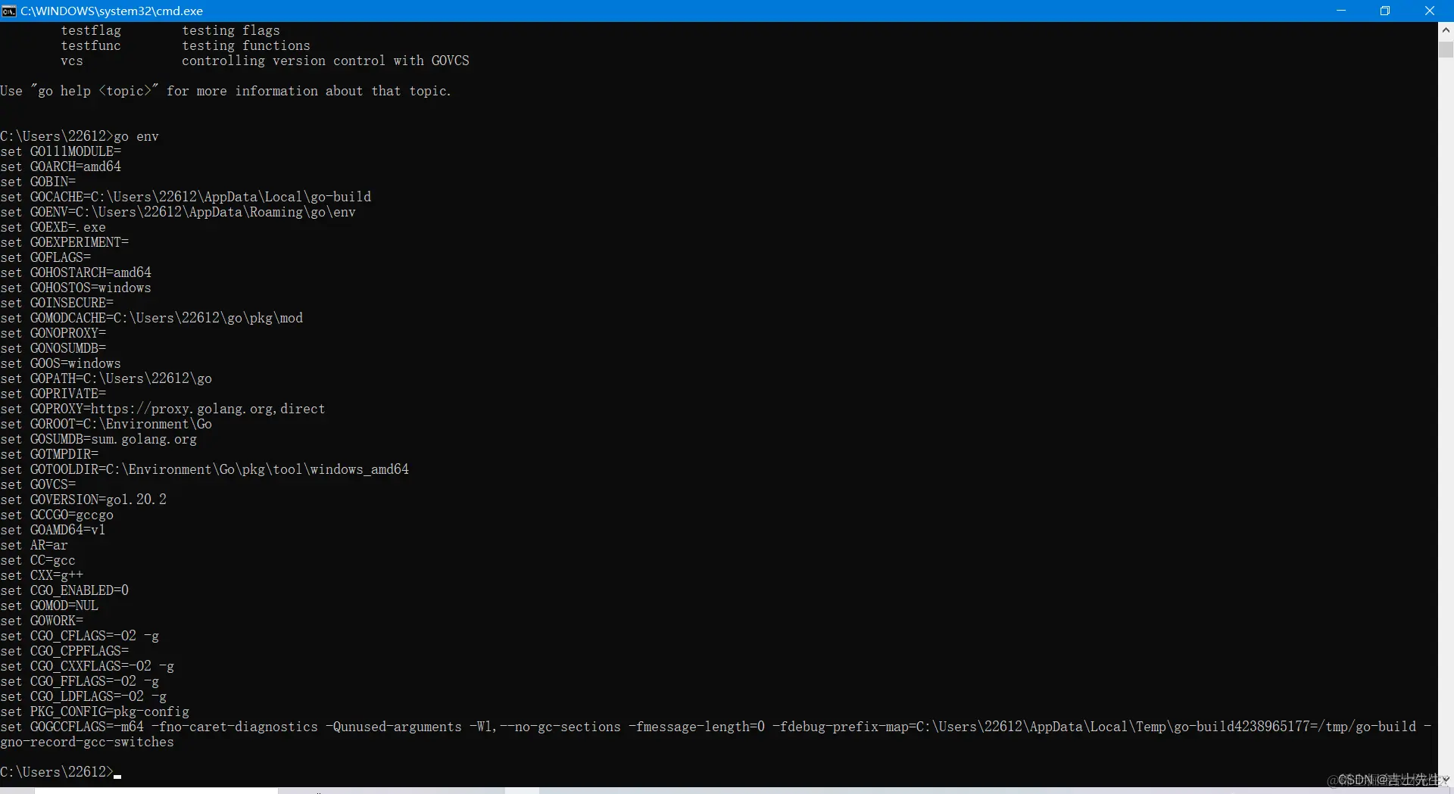The width and height of the screenshot is (1454, 794).
Task: Click the line 'set GO111MODULE='
Action: point(61,151)
